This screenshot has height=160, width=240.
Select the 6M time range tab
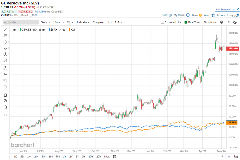coord(51,156)
